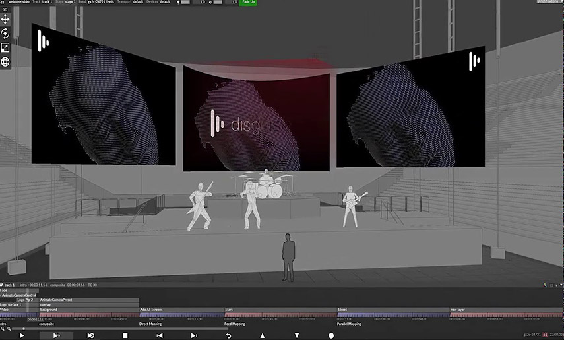Select the move/pan camera tool
Screen dimensions: 564x340
[x=5, y=19]
